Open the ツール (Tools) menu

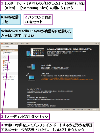[x=22, y=43]
